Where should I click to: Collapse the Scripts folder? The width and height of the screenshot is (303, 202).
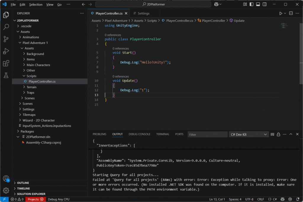point(50,76)
